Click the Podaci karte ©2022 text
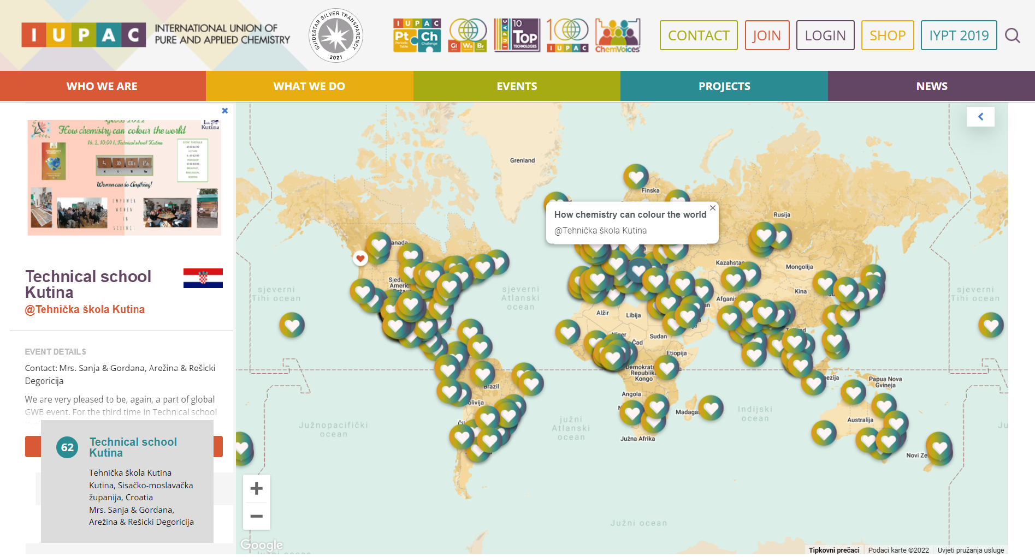1035x557 pixels. pyautogui.click(x=898, y=550)
